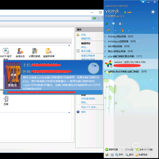Click the 浏览 browse folder icon
Screen dimensions: 159x159
pos(78,35)
